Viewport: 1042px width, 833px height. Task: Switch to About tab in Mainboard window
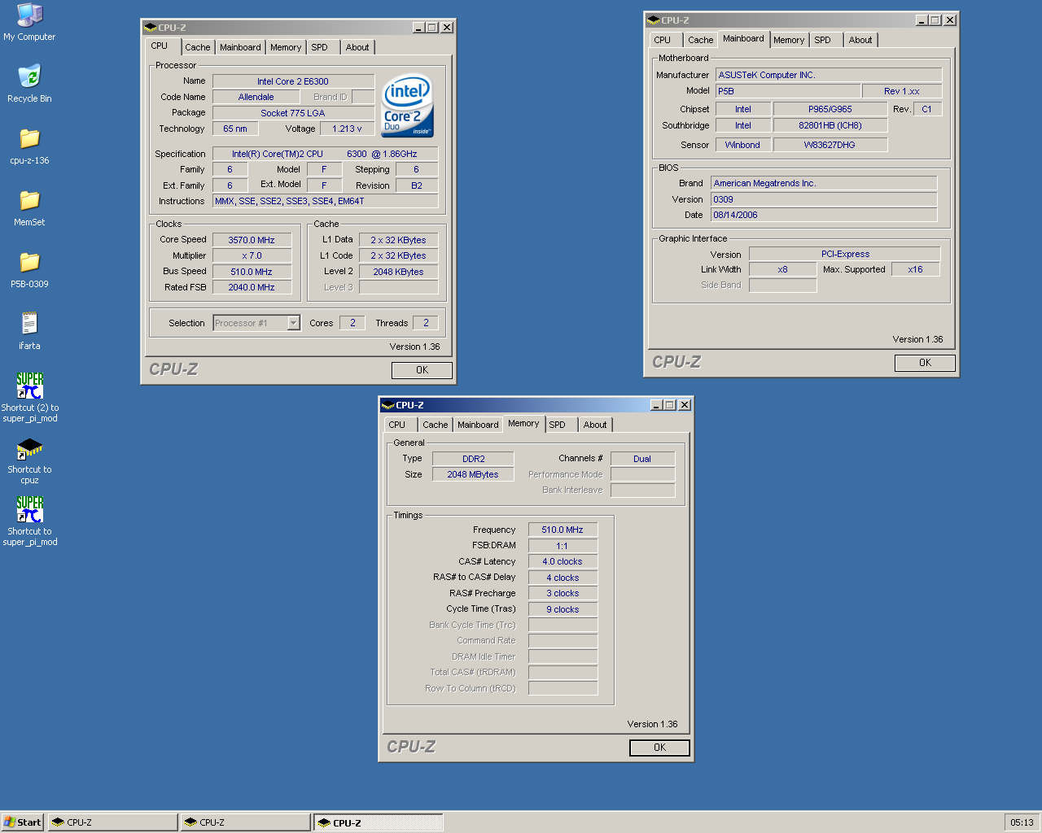click(x=860, y=40)
